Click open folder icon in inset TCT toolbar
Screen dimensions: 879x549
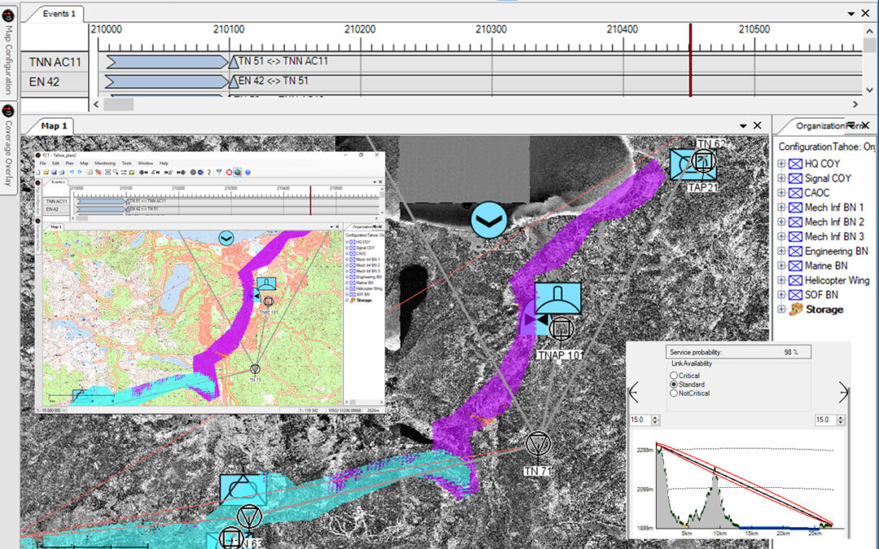point(46,172)
